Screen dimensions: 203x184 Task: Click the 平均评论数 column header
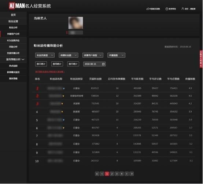click(155, 79)
